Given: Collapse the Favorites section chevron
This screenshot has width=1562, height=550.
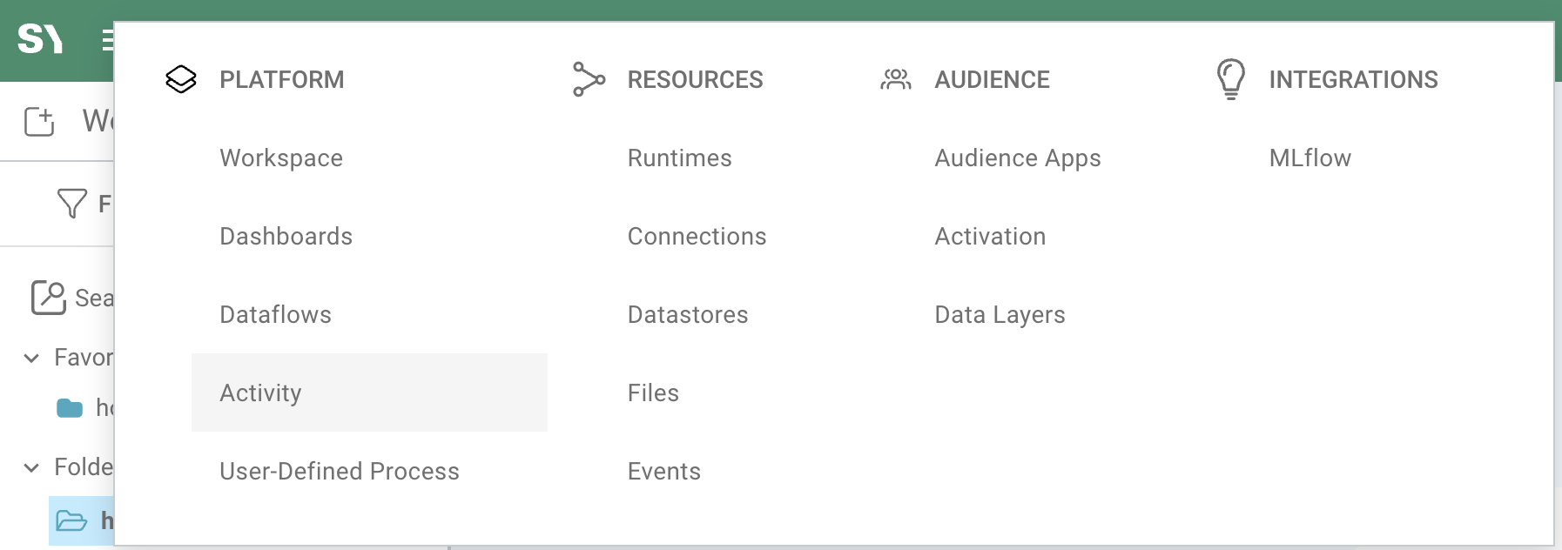Looking at the screenshot, I should [31, 358].
